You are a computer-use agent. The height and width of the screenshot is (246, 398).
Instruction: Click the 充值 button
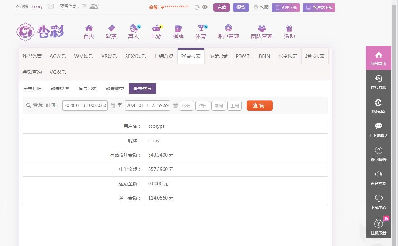point(222,7)
